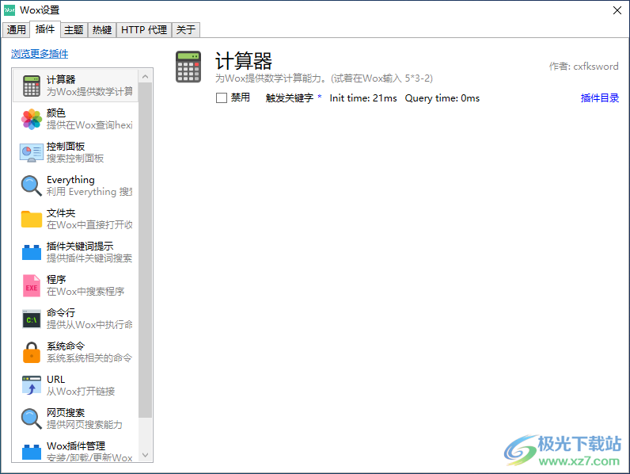The image size is (630, 474).
Task: Click the colorful flower icon for 颜色 plugin
Action: [32, 119]
